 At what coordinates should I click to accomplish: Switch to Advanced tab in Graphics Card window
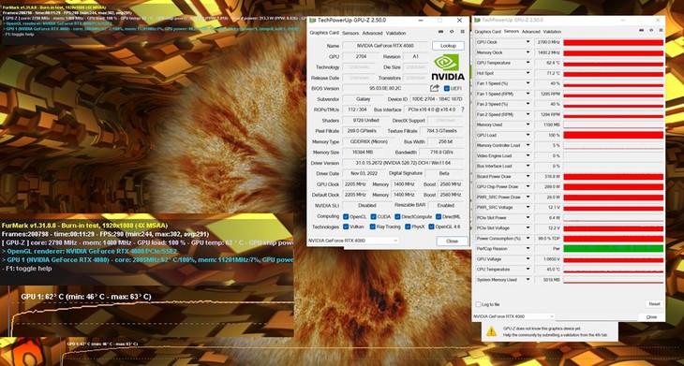[372, 33]
